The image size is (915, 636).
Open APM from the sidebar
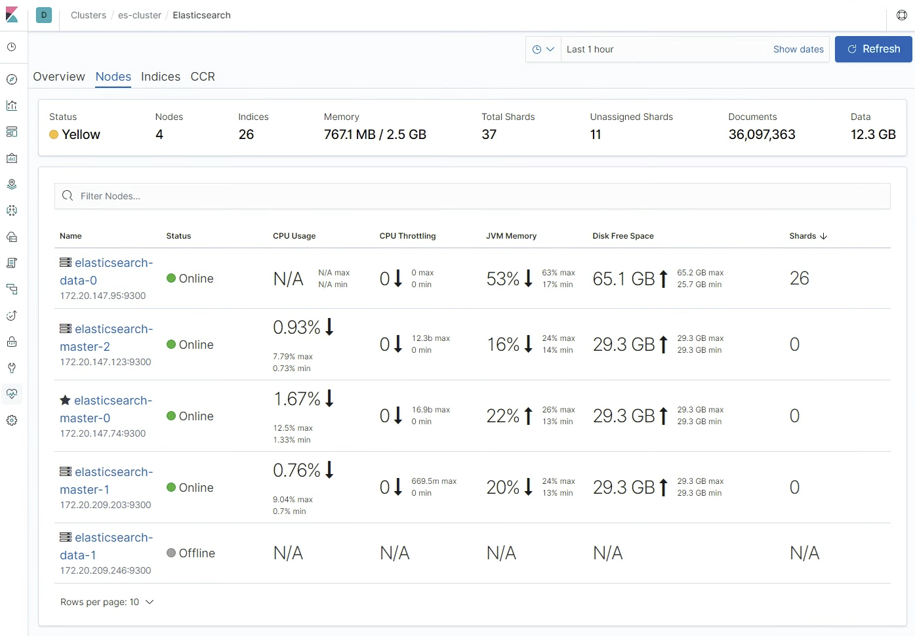pos(12,289)
